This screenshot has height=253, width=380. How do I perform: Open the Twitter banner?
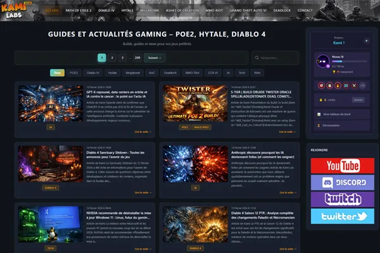click(343, 216)
